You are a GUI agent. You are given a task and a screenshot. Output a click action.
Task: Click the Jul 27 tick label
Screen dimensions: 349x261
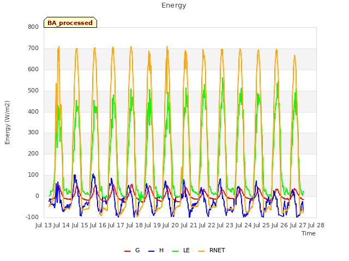(298, 225)
